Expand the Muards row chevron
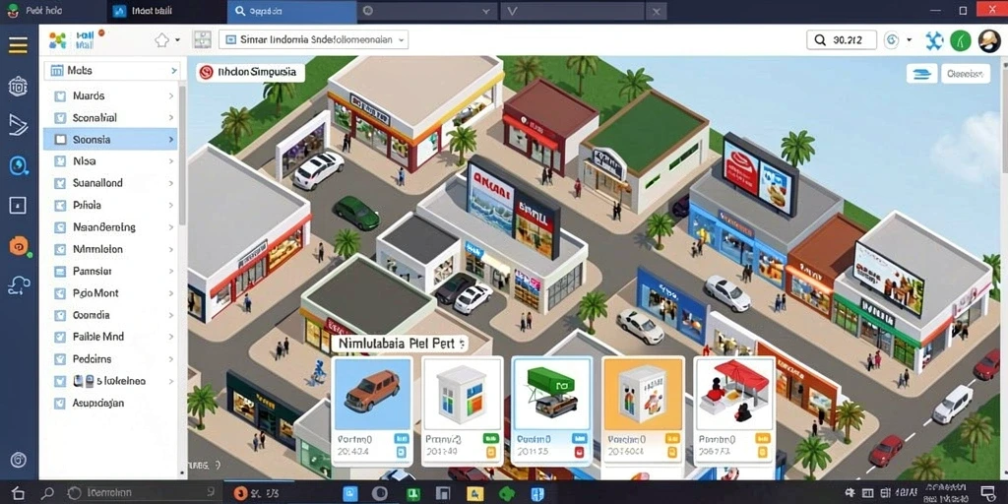 171,96
